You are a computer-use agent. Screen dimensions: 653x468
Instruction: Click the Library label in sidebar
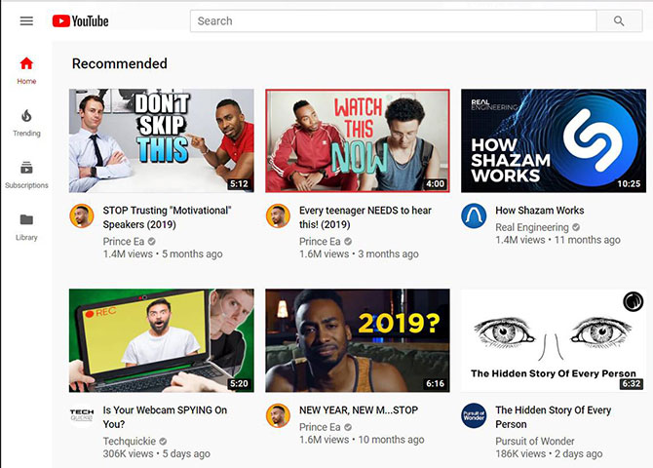tap(26, 237)
